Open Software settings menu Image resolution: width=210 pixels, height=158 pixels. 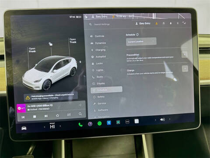[x=101, y=110]
